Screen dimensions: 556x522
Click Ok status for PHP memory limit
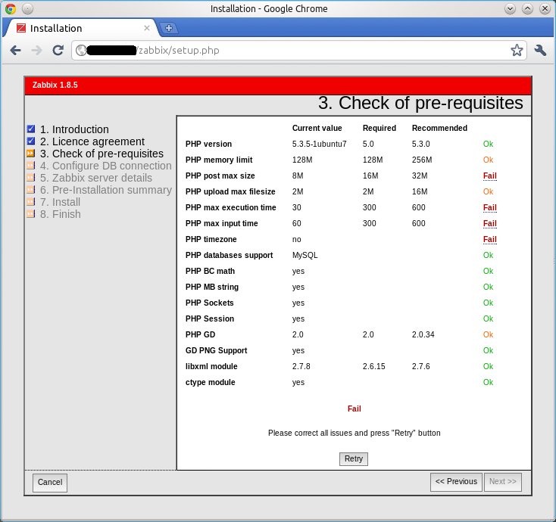point(488,160)
